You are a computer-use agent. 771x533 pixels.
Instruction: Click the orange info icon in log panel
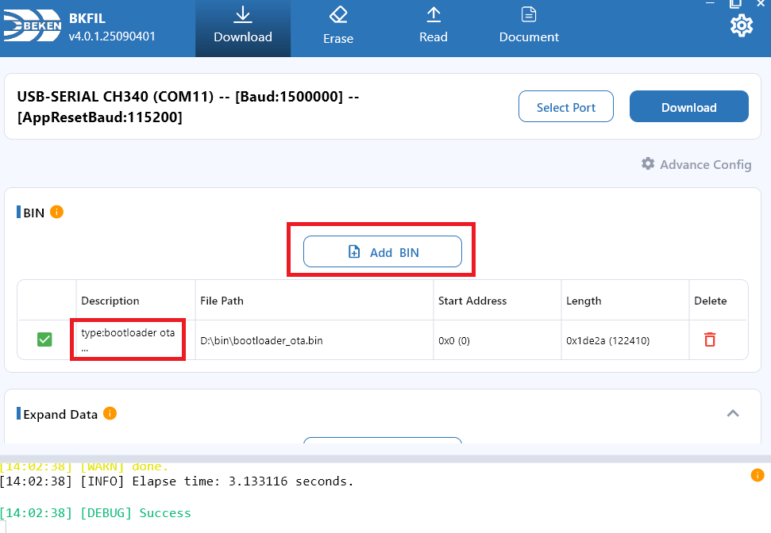click(x=757, y=475)
